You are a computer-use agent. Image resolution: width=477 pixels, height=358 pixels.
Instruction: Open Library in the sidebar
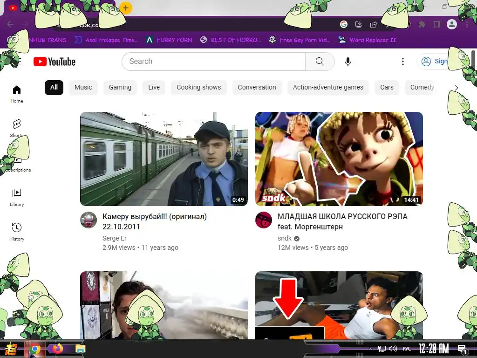click(17, 198)
